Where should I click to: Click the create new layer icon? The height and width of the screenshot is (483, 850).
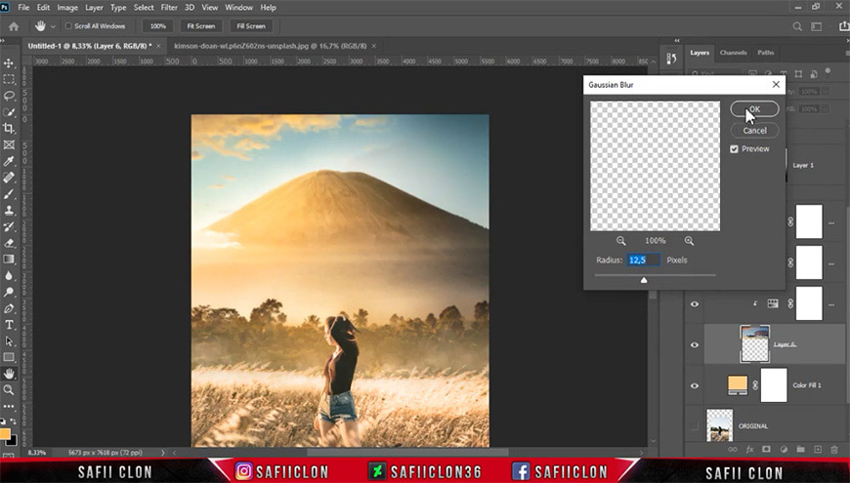click(x=818, y=450)
